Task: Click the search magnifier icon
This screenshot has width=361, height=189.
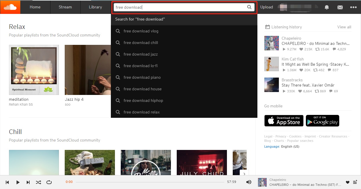Action: 249,7
